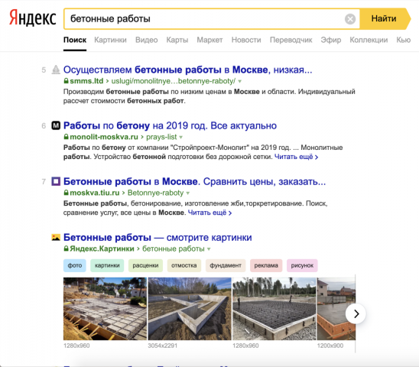Click the next arrow in image carousel
This screenshot has height=367, width=419.
356,313
